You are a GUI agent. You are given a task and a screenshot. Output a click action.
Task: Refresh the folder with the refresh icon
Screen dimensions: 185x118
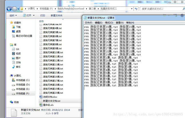click(x=136, y=9)
